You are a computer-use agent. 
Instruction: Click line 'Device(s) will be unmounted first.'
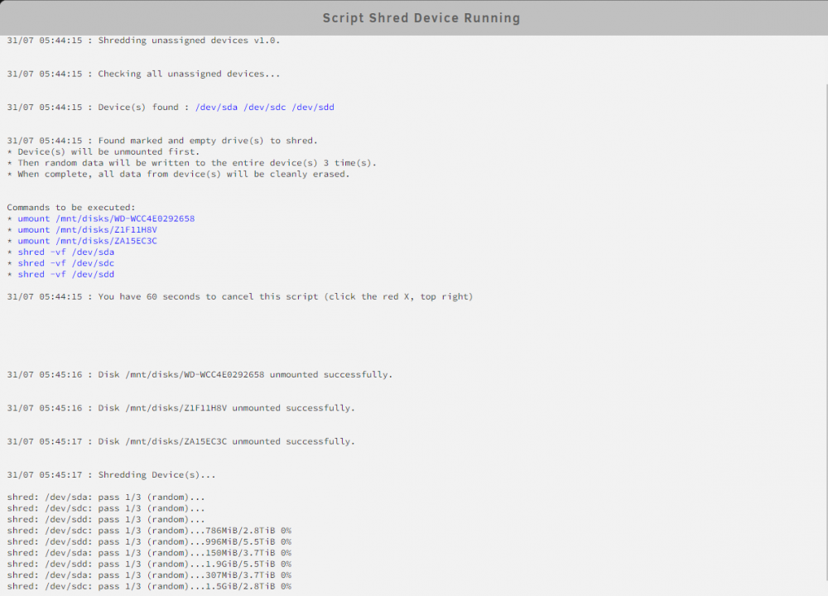coord(103,152)
